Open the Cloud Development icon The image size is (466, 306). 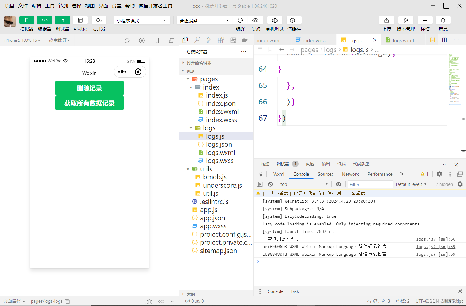tap(99, 20)
